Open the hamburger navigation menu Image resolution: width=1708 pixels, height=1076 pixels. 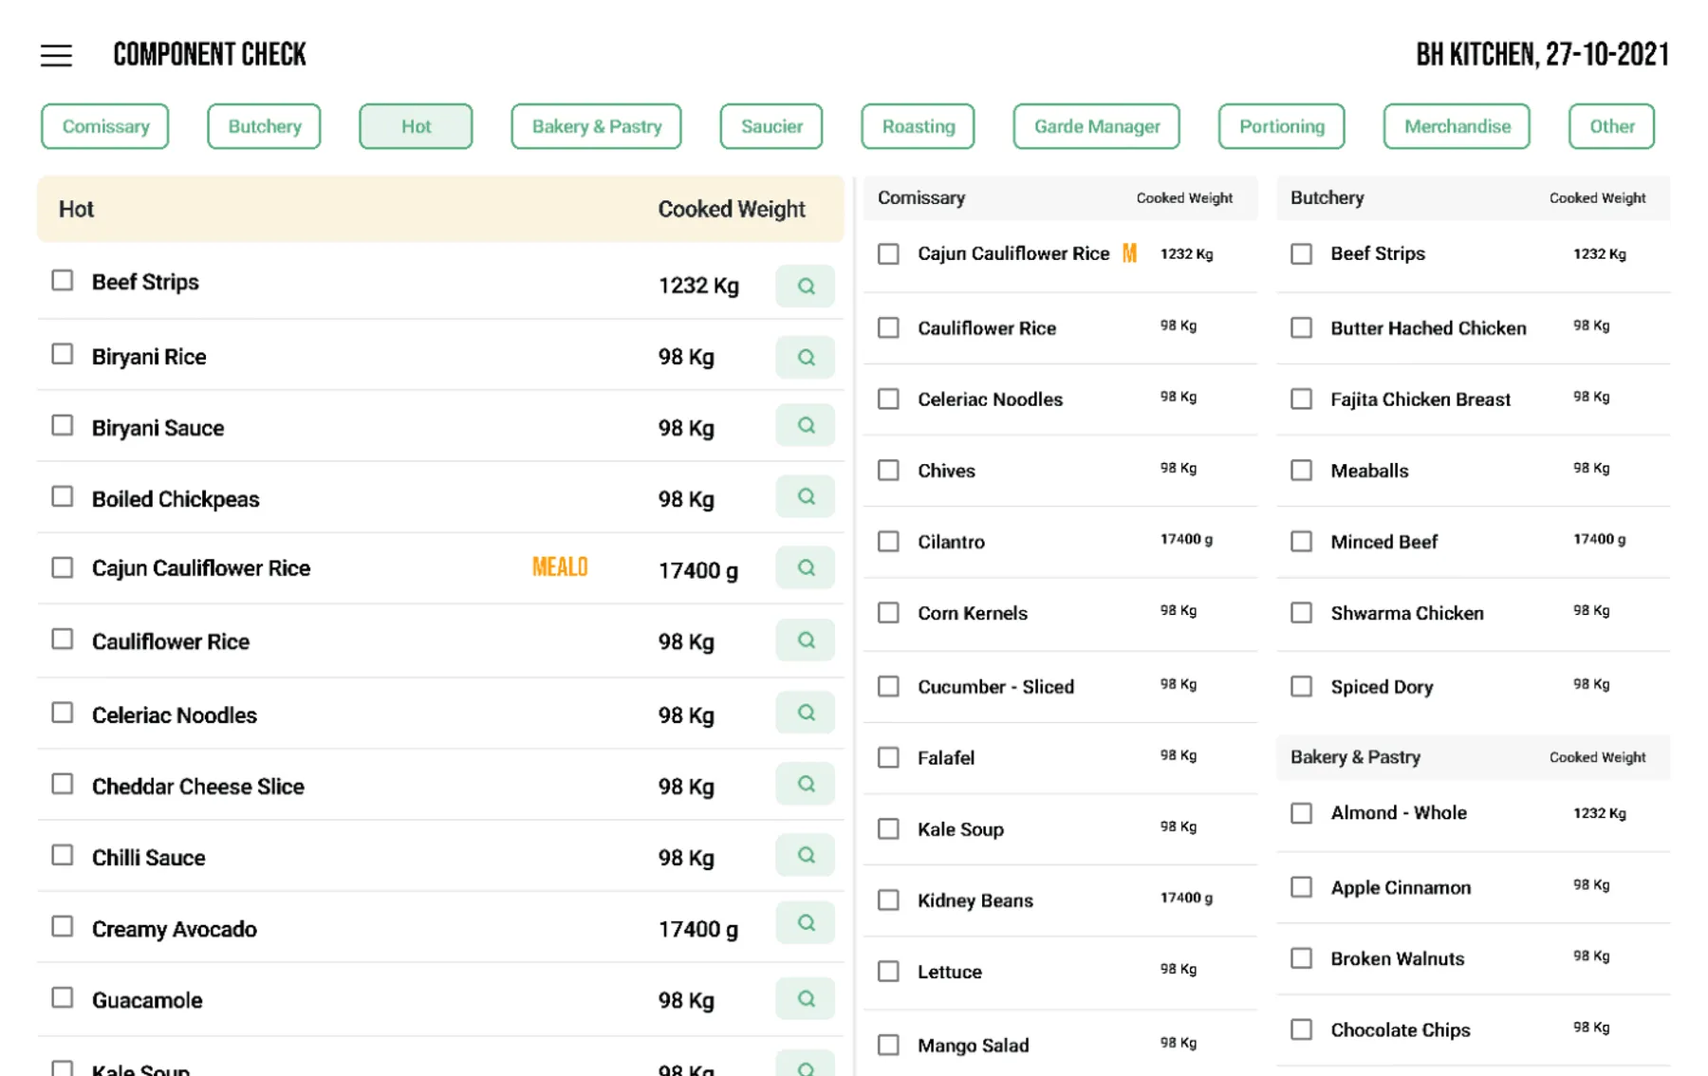tap(56, 56)
